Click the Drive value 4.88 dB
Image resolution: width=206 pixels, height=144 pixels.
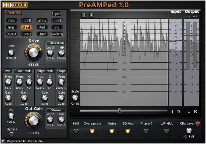(x=33, y=65)
